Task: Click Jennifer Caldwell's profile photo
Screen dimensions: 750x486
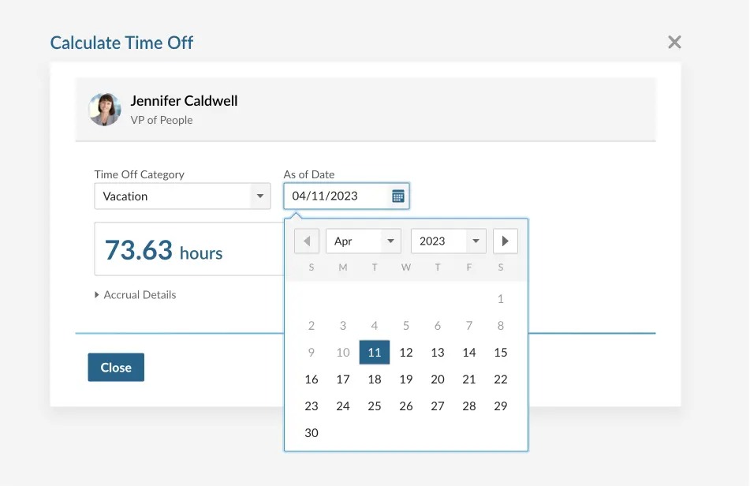Action: tap(105, 110)
